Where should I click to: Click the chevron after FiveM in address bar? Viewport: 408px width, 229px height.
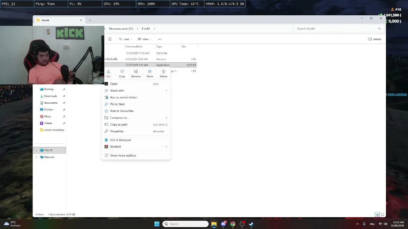pyautogui.click(x=154, y=29)
